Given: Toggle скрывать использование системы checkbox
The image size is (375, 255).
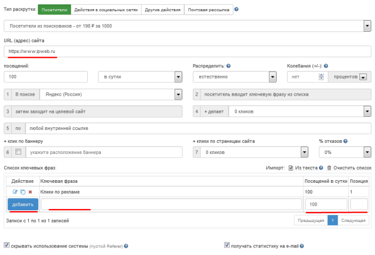Looking at the screenshot, I should pos(7,246).
